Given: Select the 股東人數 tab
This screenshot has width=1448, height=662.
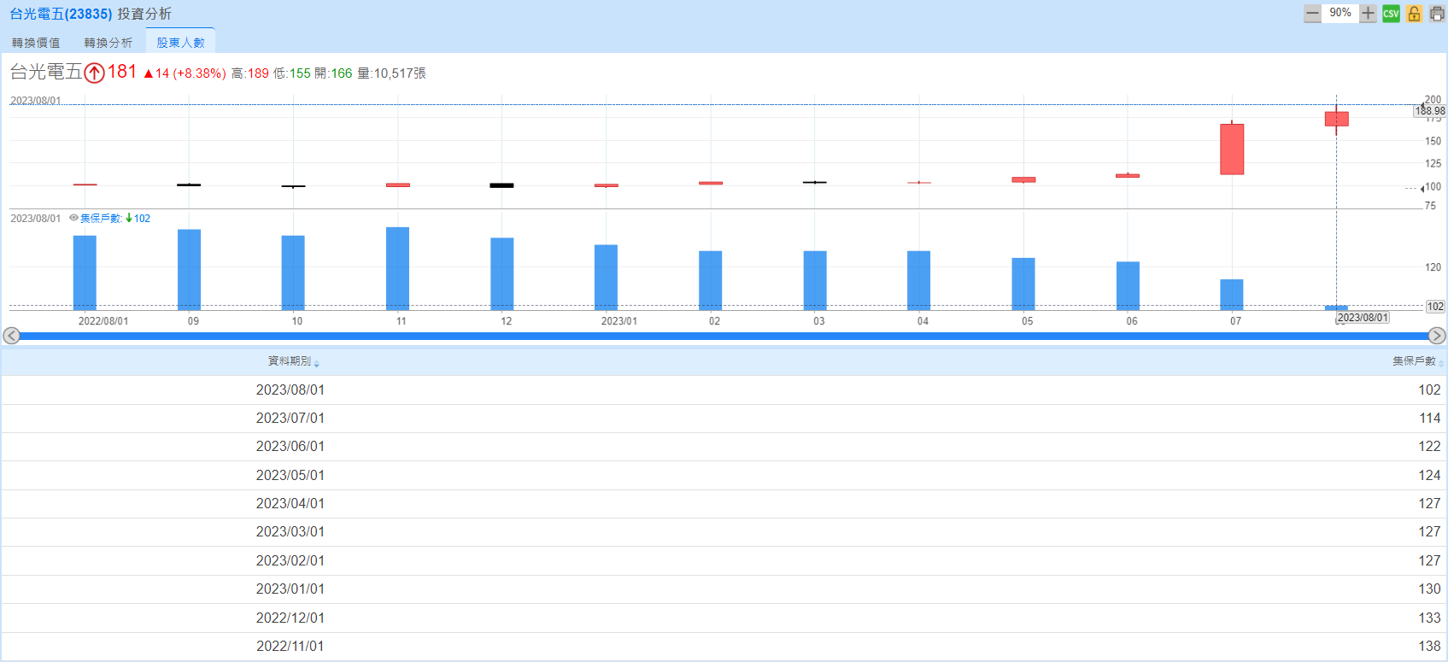Looking at the screenshot, I should point(180,43).
